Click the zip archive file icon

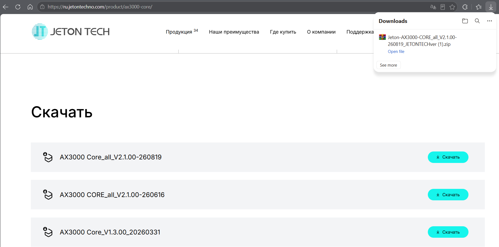click(x=382, y=37)
